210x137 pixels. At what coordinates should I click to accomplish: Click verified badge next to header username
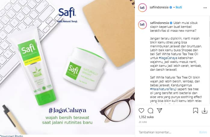(x=171, y=7)
